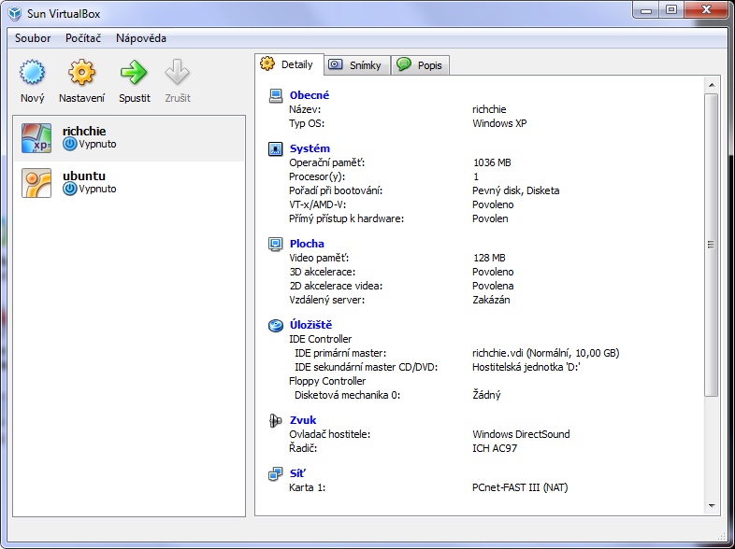Click the Nový (New) machine icon
735x549 pixels.
point(32,74)
